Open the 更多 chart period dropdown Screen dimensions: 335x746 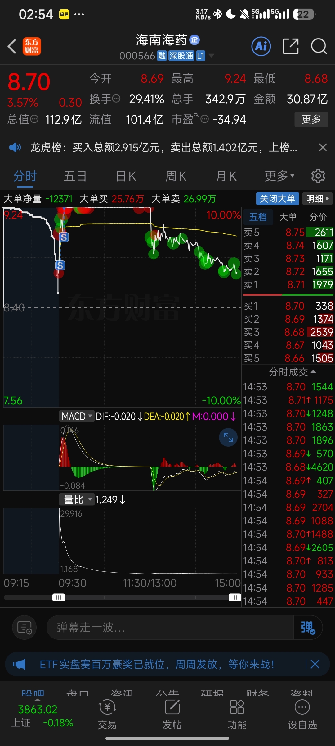point(279,176)
